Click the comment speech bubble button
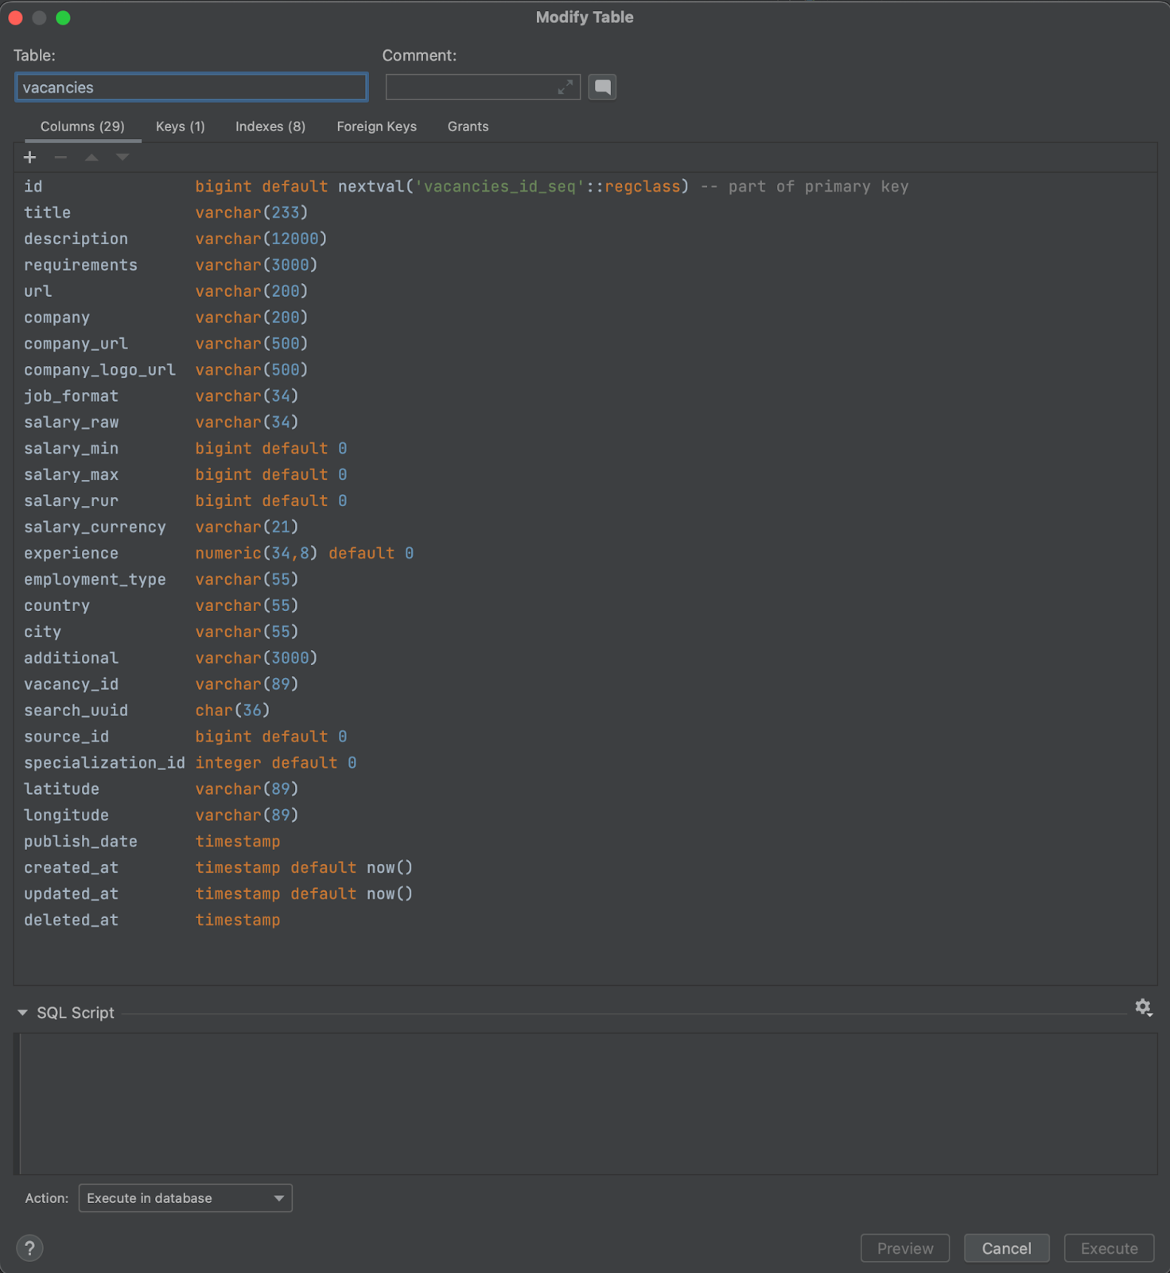This screenshot has height=1273, width=1170. [602, 88]
